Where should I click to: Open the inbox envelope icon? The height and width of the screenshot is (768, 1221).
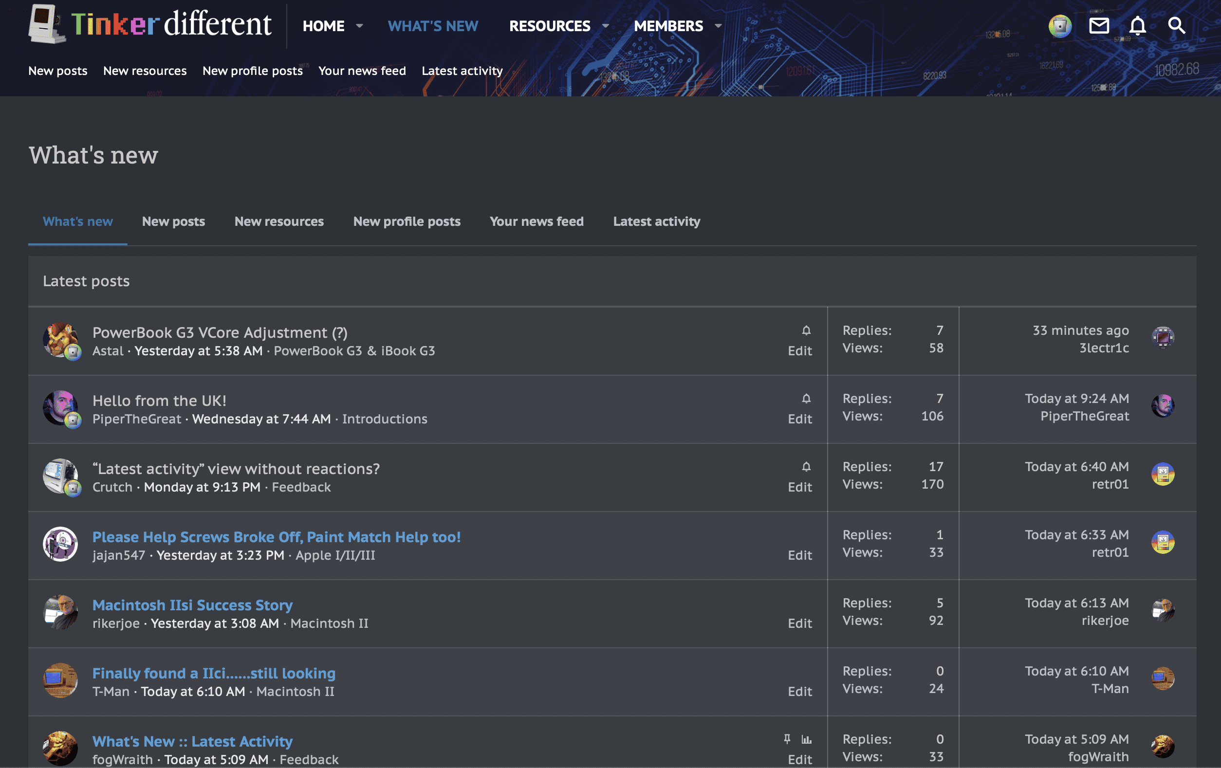click(x=1099, y=26)
